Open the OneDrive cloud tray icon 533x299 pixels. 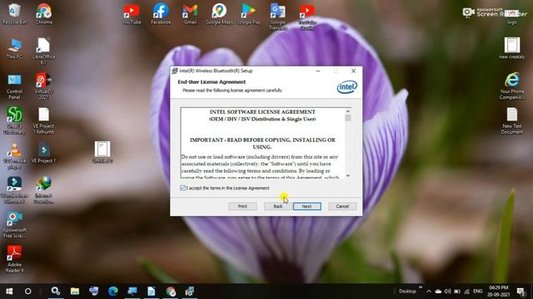[x=438, y=292]
